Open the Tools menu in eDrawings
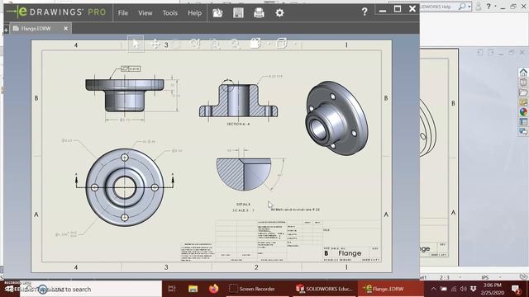The image size is (529, 297). (169, 13)
